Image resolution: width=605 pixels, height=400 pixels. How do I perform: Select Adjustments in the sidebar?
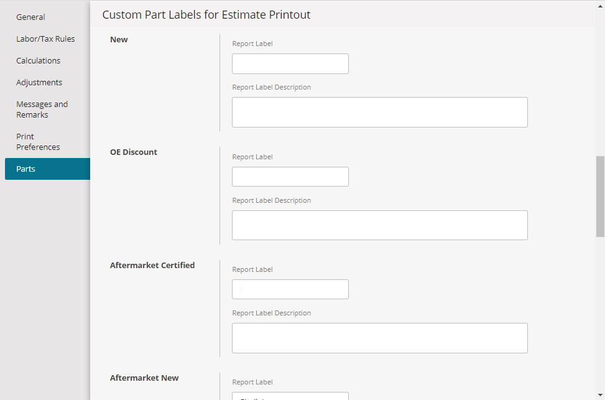click(x=39, y=82)
